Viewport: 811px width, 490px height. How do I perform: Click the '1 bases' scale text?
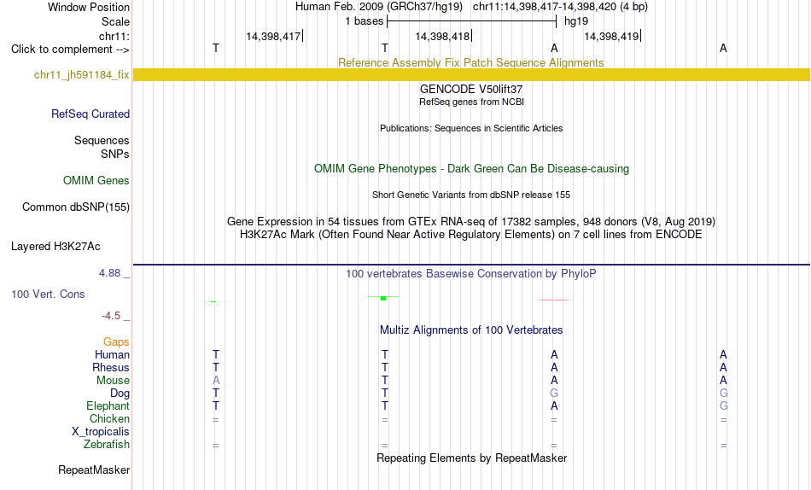point(365,21)
